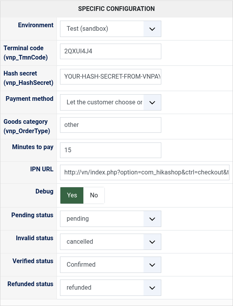Screen dimensions: 233x306
Task: Click the Goods category input field
Action: pyautogui.click(x=111, y=125)
